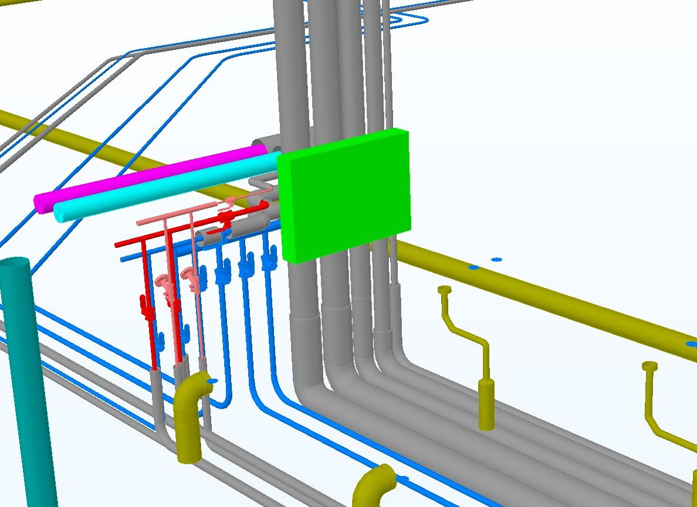
Task: Select the cyan horizontal pipe
Action: coord(167,188)
